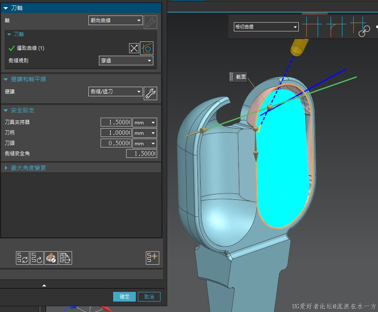Confirm with the 確定 button
Viewport: 378px width, 312px height.
coord(124,297)
